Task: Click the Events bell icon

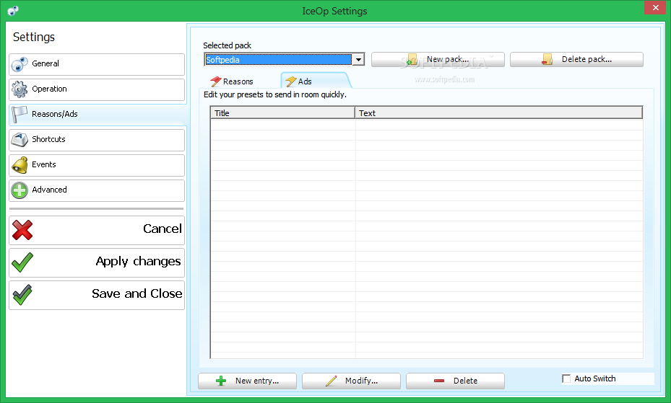Action: pos(20,165)
